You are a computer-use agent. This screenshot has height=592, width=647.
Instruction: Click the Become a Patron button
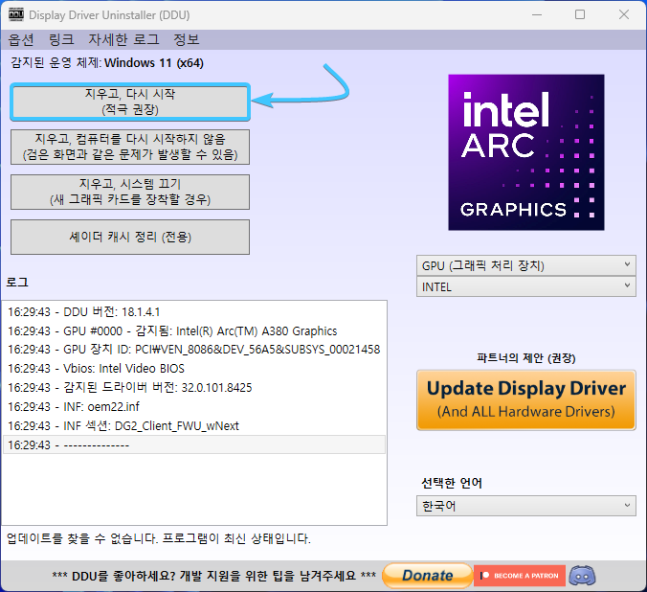(x=519, y=576)
